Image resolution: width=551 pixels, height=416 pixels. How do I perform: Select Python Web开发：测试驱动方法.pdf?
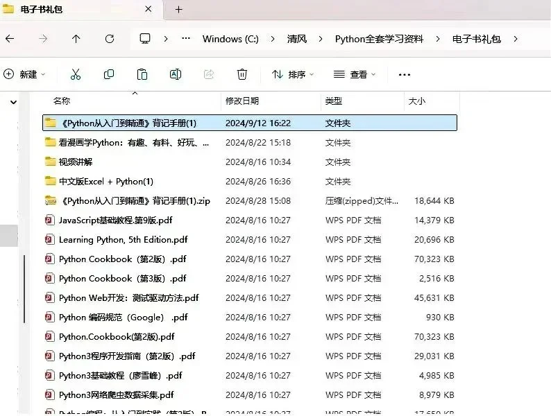(250, 298)
